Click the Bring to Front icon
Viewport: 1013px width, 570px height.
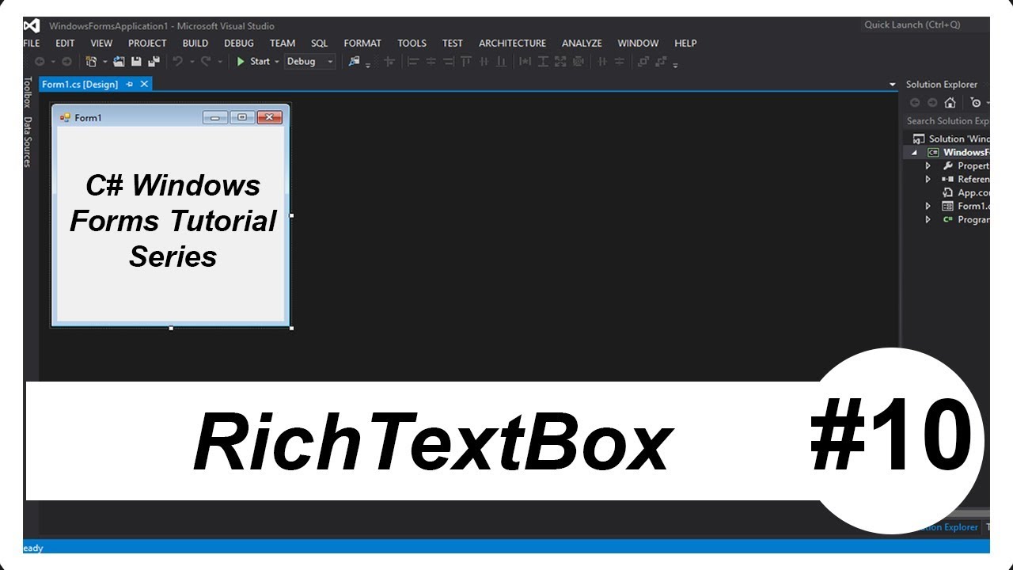[643, 62]
